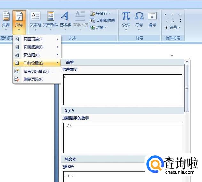Screen dimensions: 202x182
Task: Choose 页面顶端(T) from the menu
Action: (37, 39)
